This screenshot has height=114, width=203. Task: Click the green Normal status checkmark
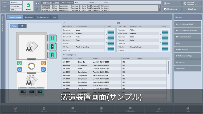pos(28,5)
